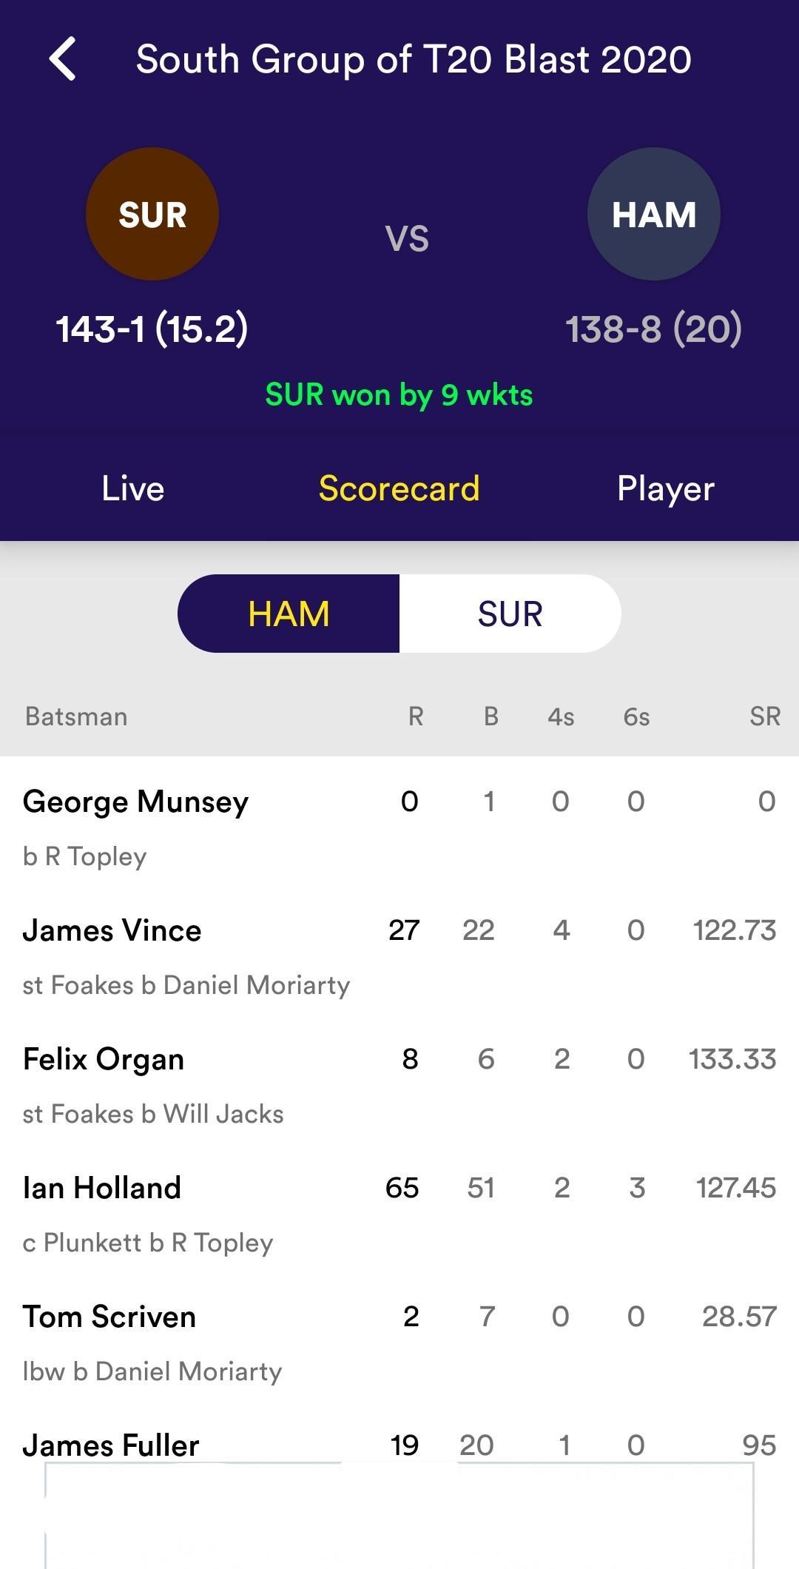The image size is (799, 1569).
Task: Toggle scorecard to SUR innings
Action: coord(510,614)
